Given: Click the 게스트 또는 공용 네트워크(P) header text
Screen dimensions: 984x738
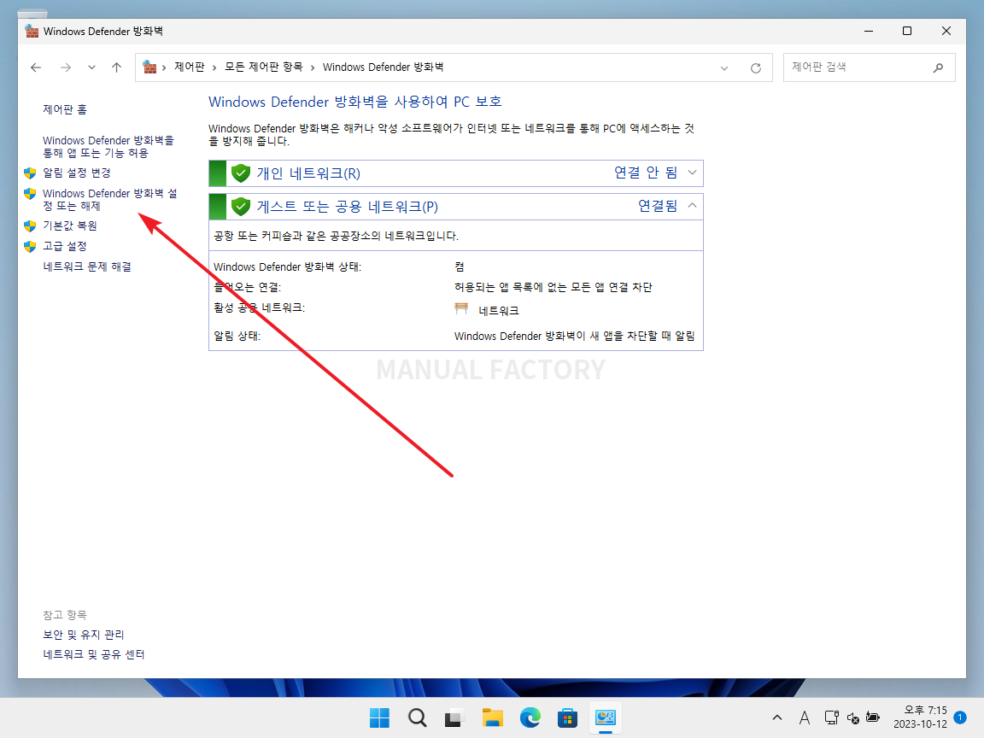Looking at the screenshot, I should click(348, 207).
